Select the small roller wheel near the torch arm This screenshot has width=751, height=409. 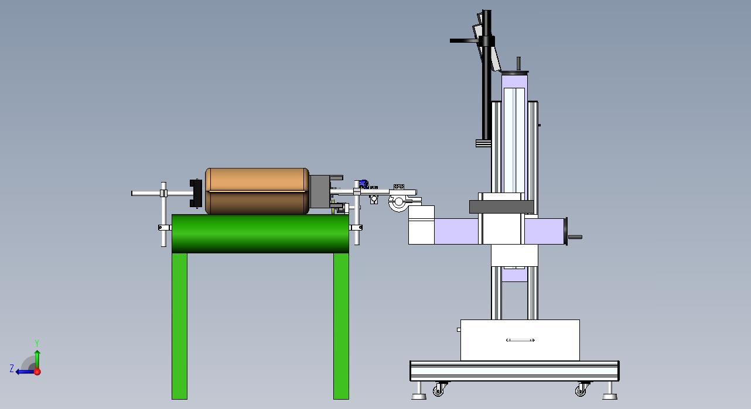tap(399, 202)
